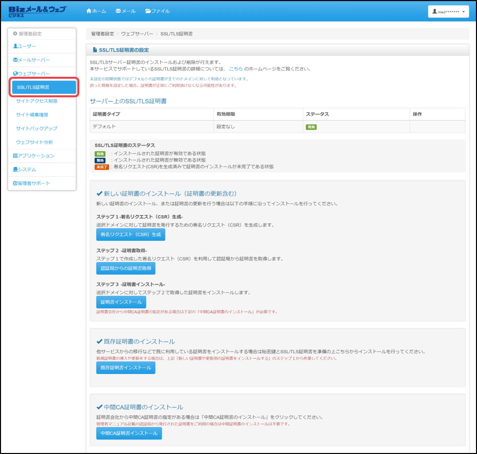This screenshot has height=454, width=477.
Task: Open the user account dropdown
Action: point(448,12)
